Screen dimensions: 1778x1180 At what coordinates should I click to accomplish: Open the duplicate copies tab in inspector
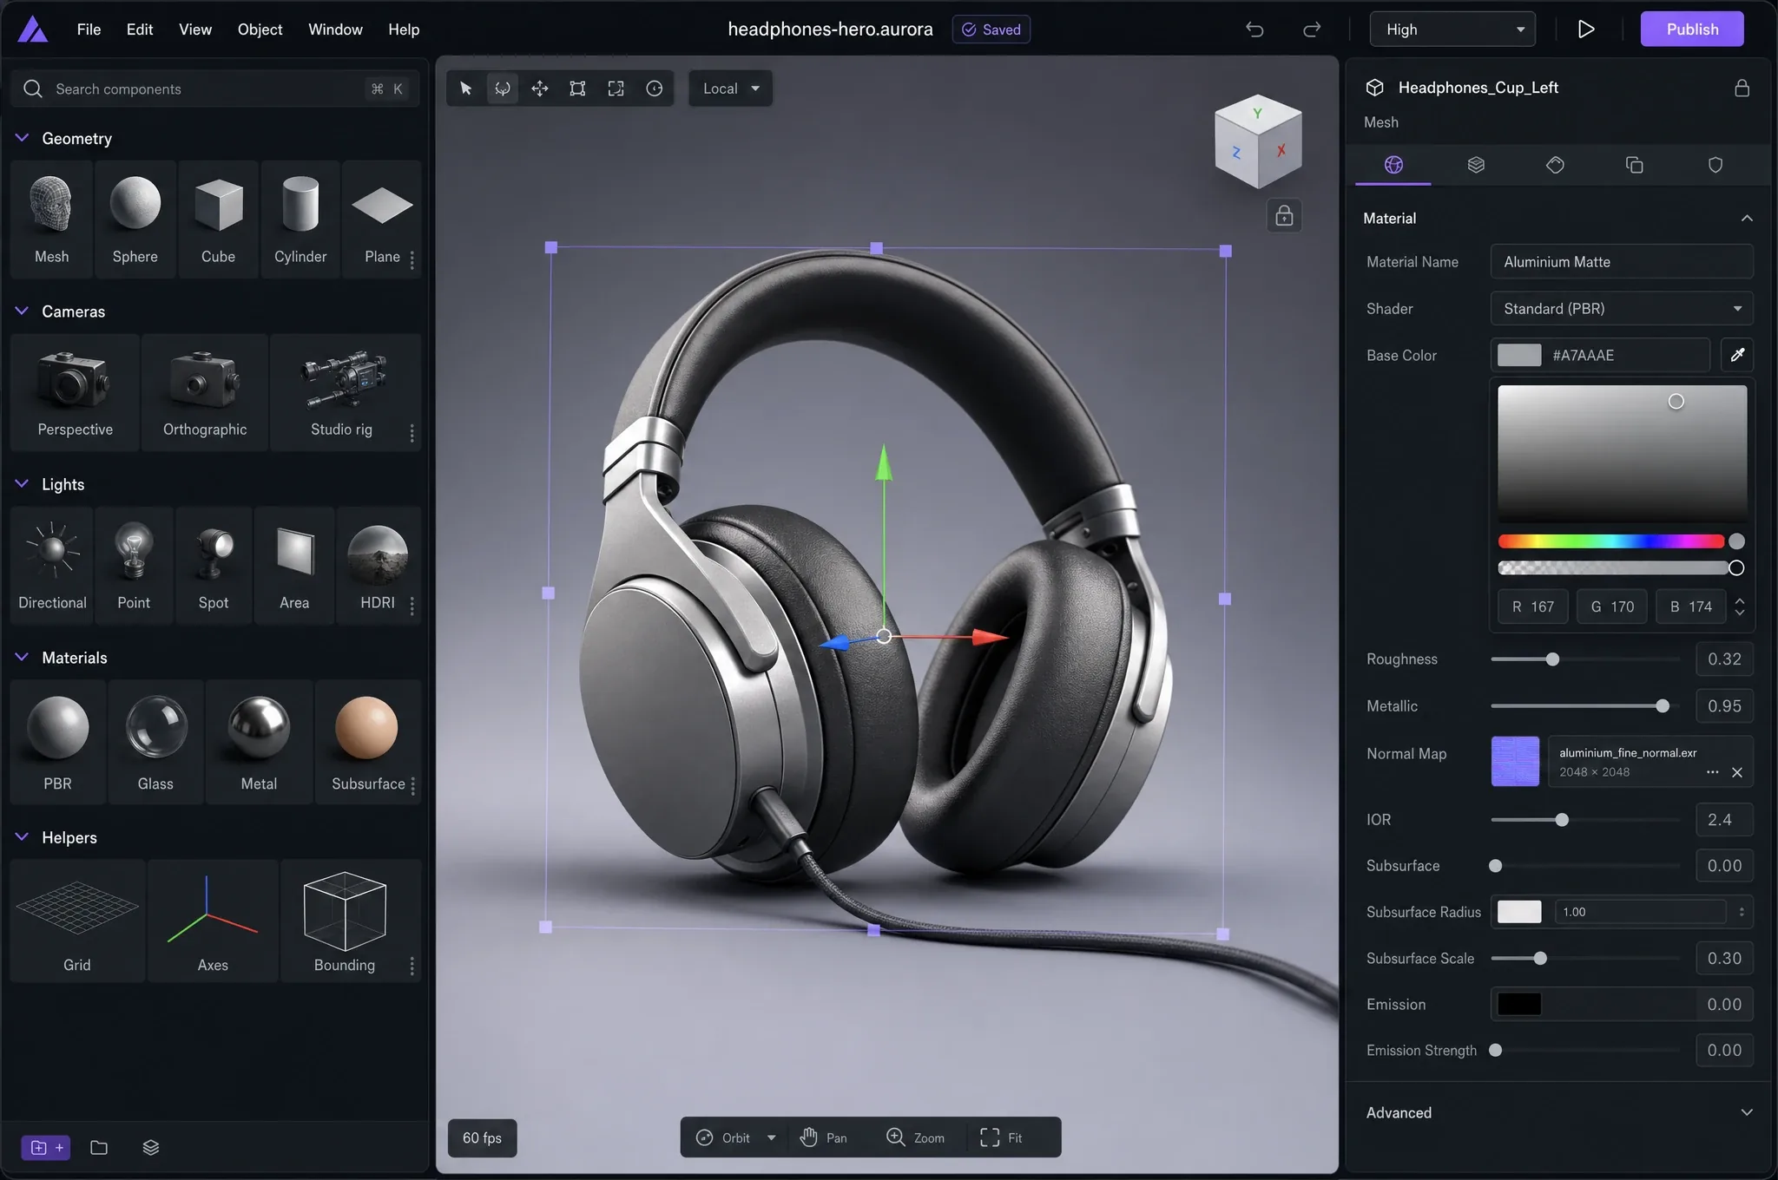pos(1635,165)
